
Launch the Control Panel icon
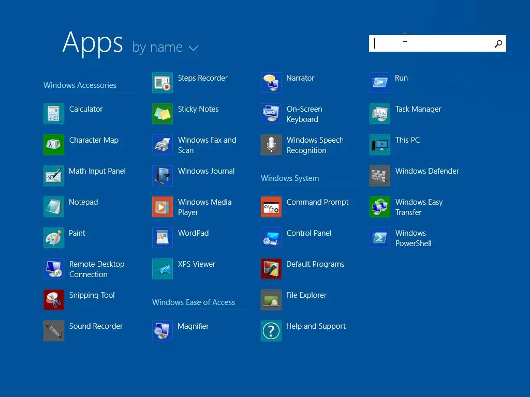coord(271,238)
